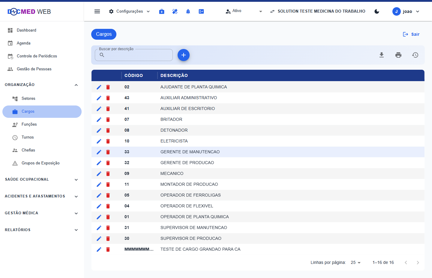Select Setores under Organização
This screenshot has height=278, width=432.
42,99
